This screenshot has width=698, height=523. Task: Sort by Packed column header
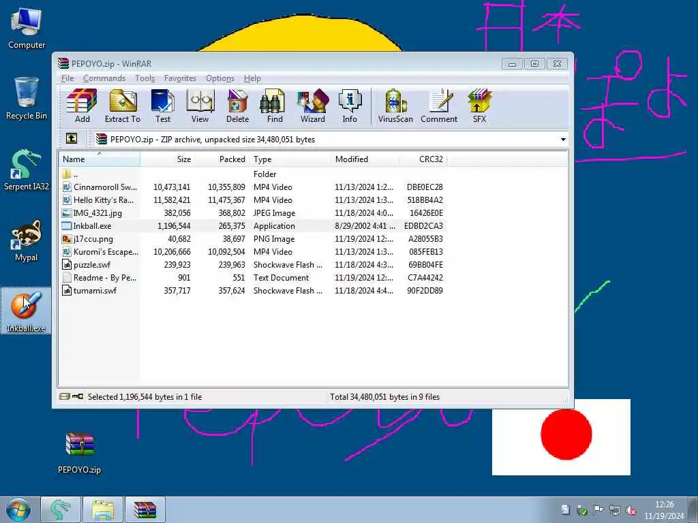(222, 159)
